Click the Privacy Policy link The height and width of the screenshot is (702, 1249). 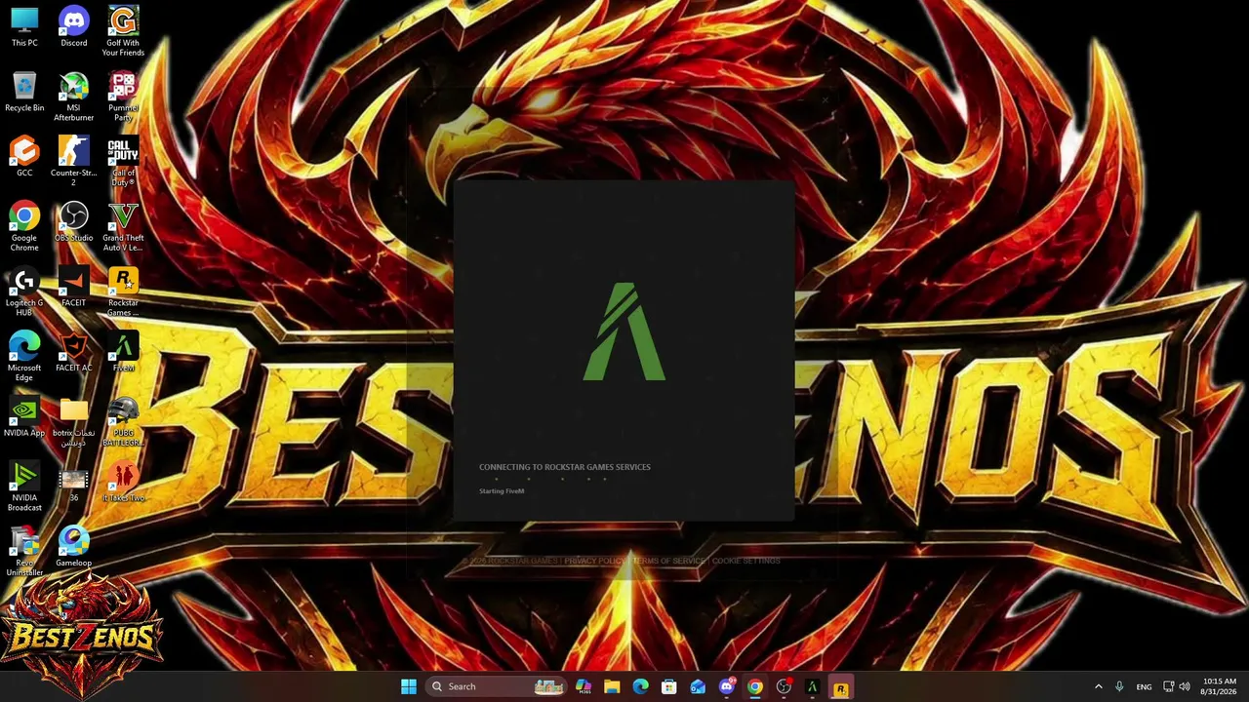594,561
